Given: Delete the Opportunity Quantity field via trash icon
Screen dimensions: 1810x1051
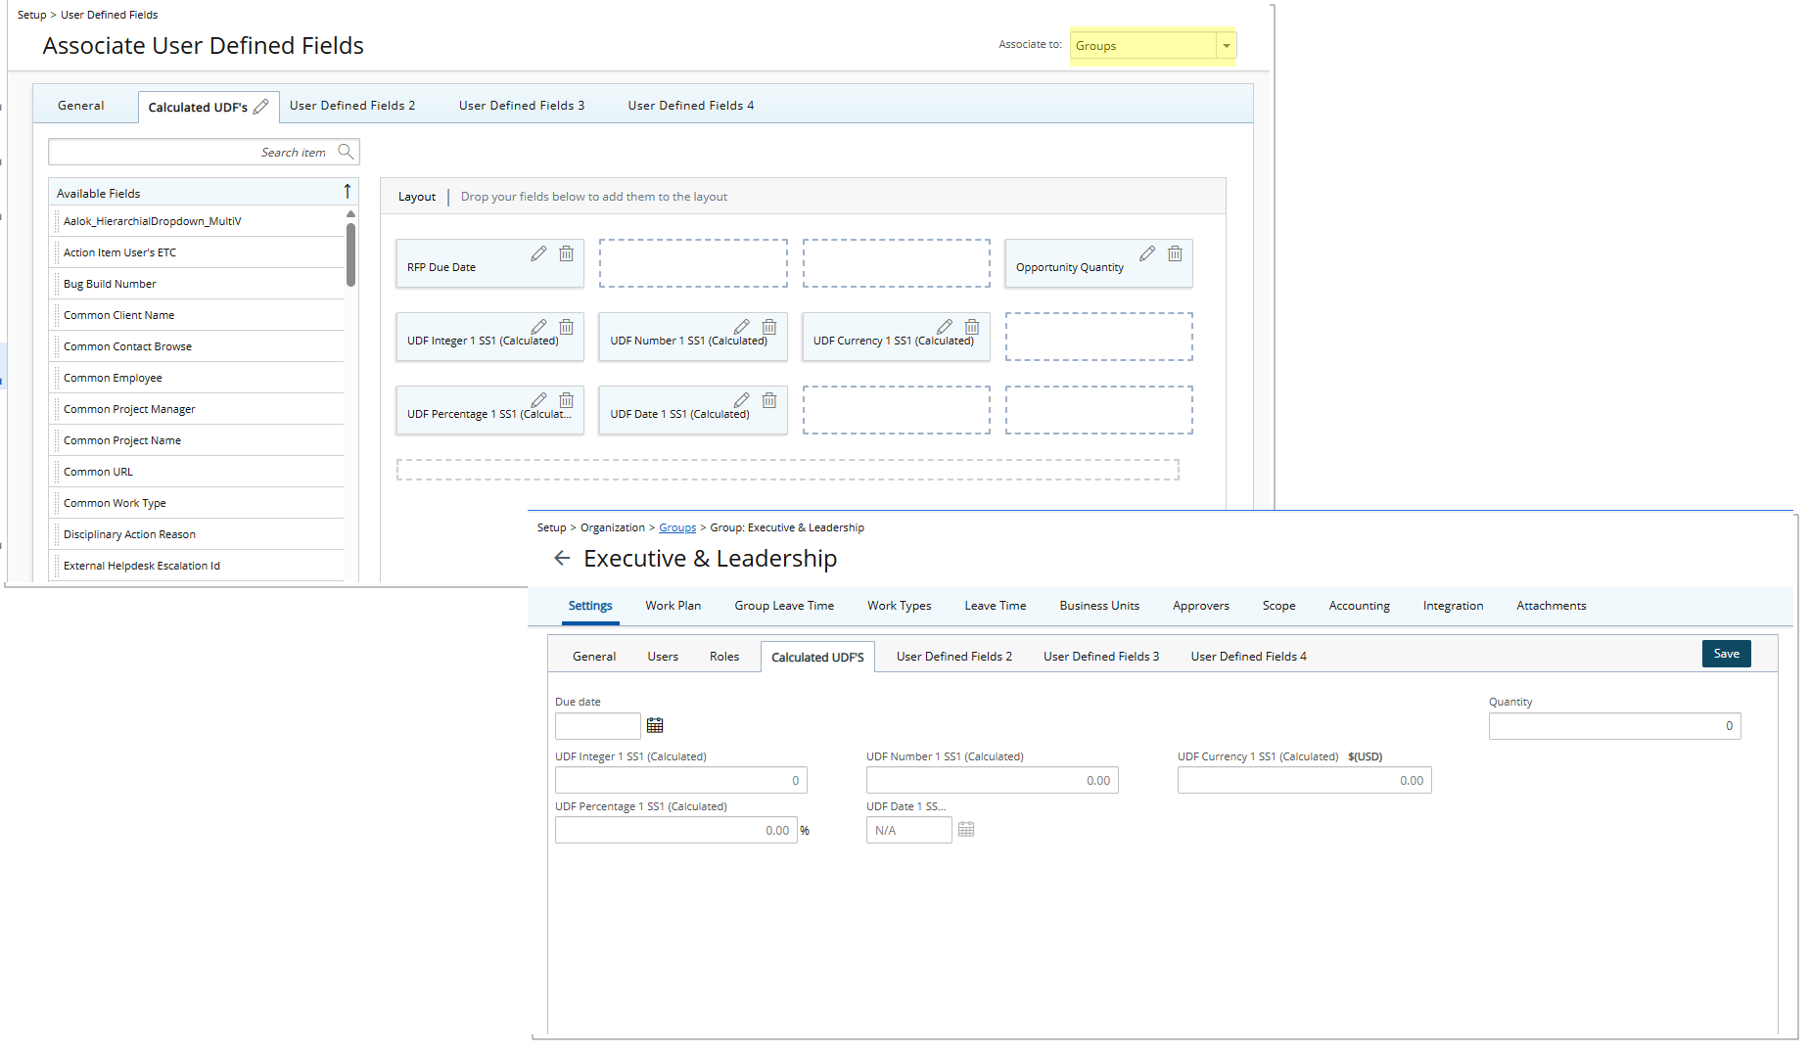Looking at the screenshot, I should (1175, 253).
